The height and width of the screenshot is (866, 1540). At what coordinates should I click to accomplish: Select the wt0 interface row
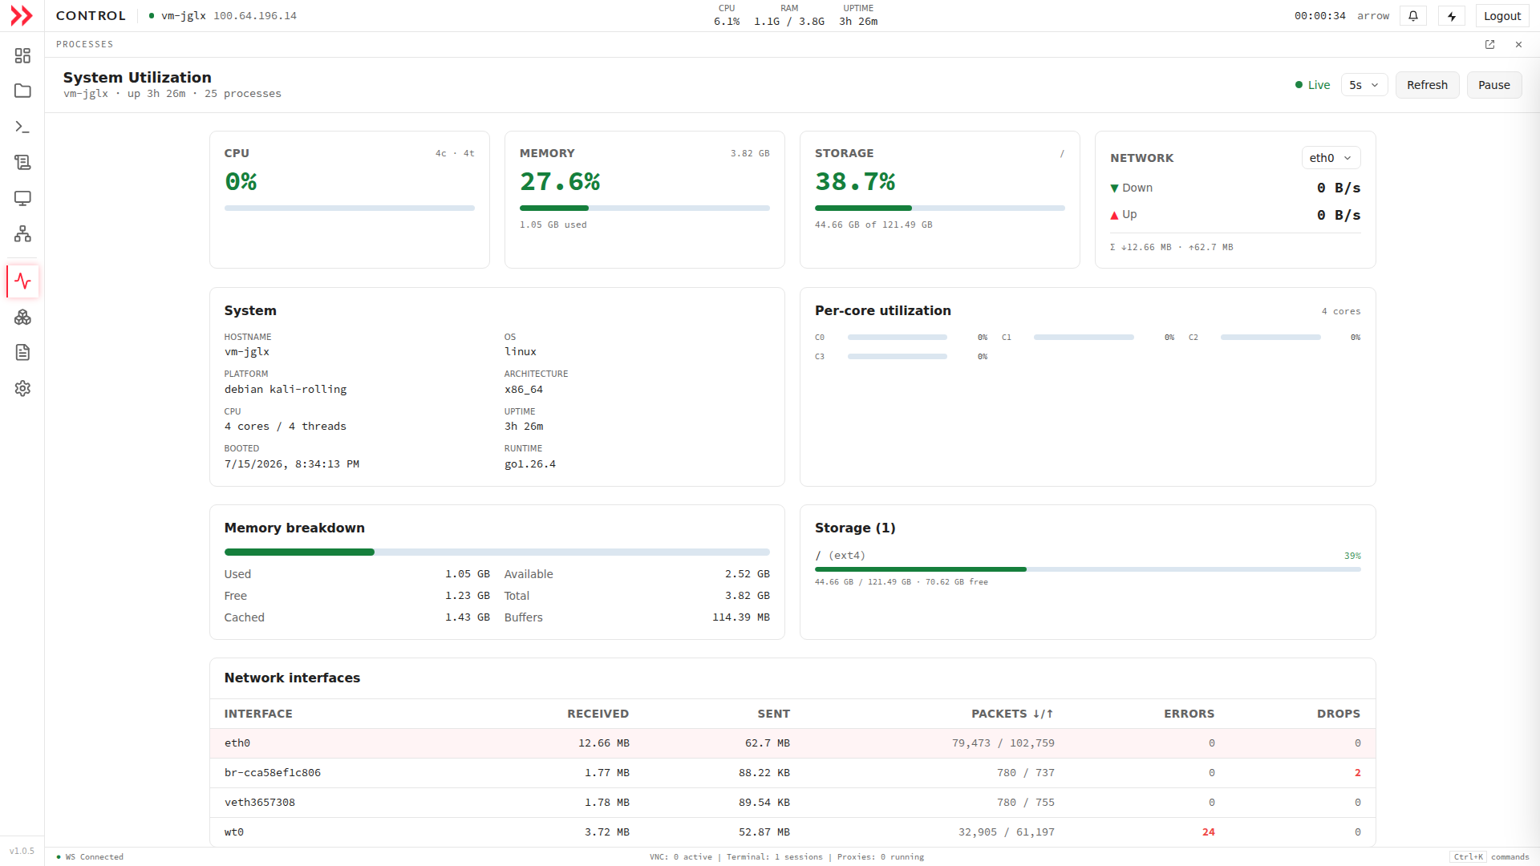pos(792,832)
